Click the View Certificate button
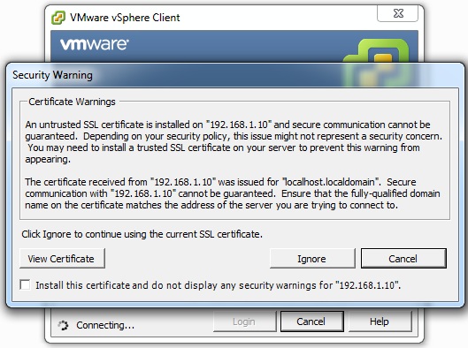 pyautogui.click(x=62, y=258)
